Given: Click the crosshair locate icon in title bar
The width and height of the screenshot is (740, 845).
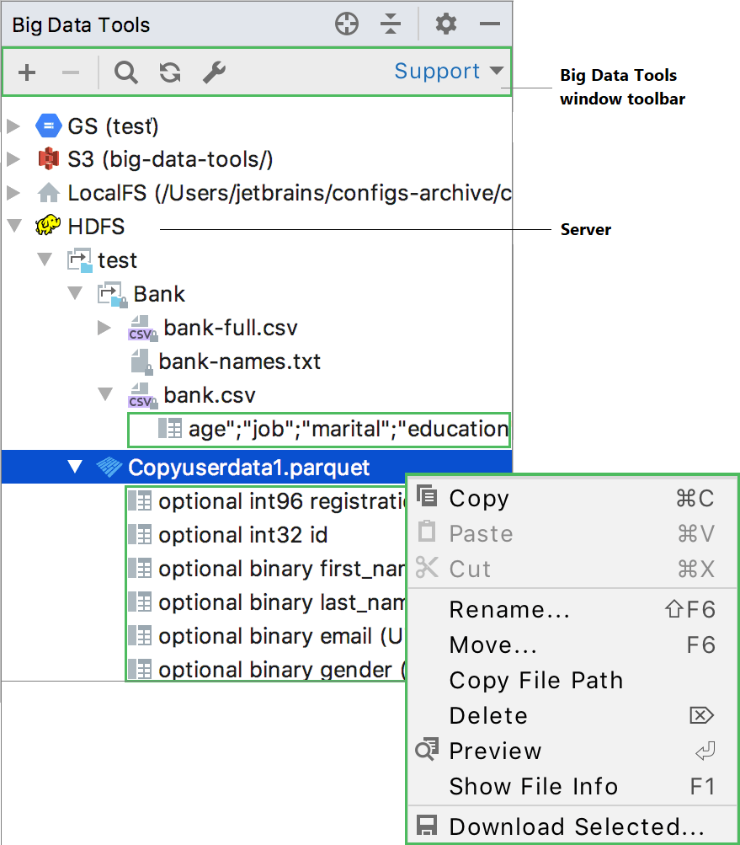Looking at the screenshot, I should pos(347,24).
